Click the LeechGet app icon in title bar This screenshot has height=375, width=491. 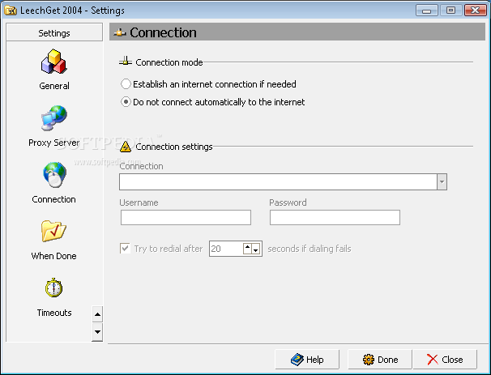click(x=11, y=10)
